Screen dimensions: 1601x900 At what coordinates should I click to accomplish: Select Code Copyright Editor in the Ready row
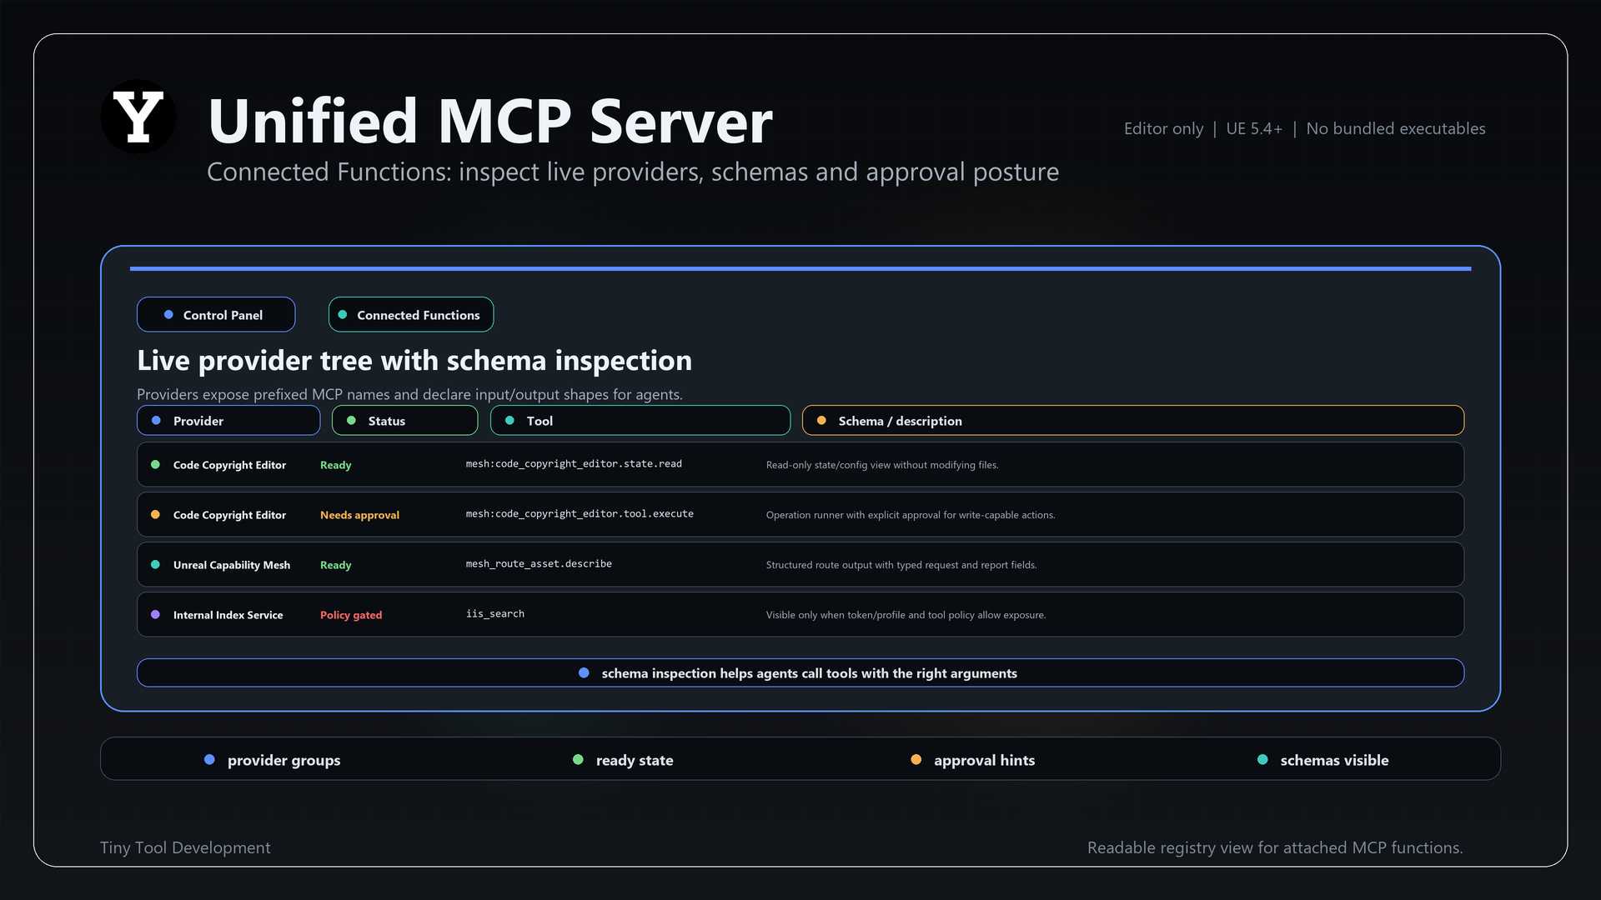click(x=229, y=465)
